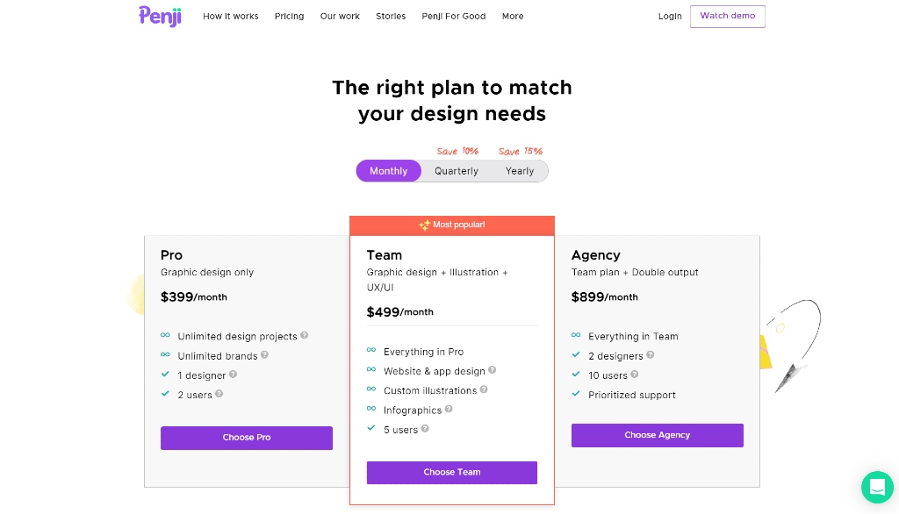Open the Pricing page
Viewport: 899px width, 514px height.
click(289, 17)
